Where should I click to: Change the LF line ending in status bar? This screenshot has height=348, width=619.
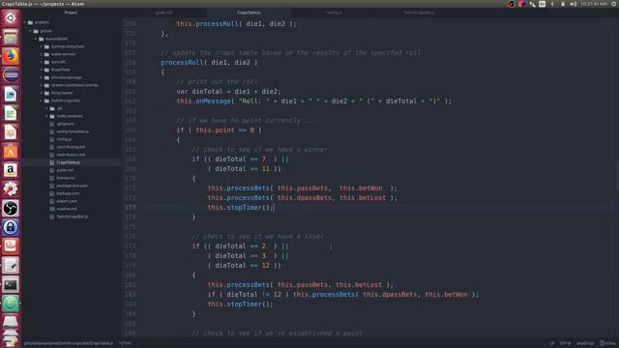coord(552,343)
